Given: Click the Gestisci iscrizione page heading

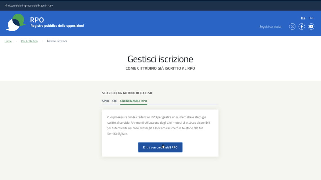Looking at the screenshot, I should click(x=160, y=59).
